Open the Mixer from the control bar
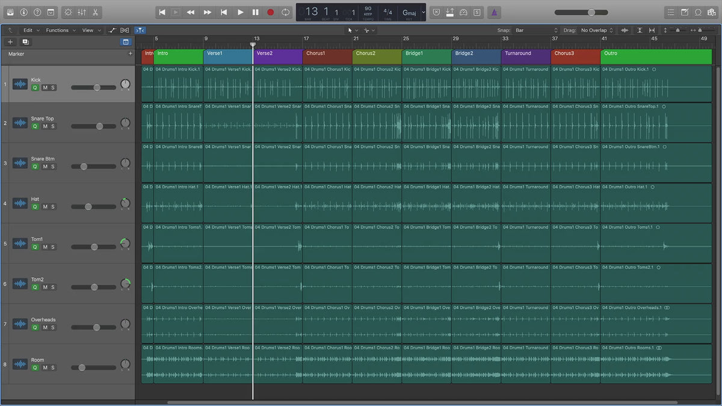722x406 pixels. 82,12
